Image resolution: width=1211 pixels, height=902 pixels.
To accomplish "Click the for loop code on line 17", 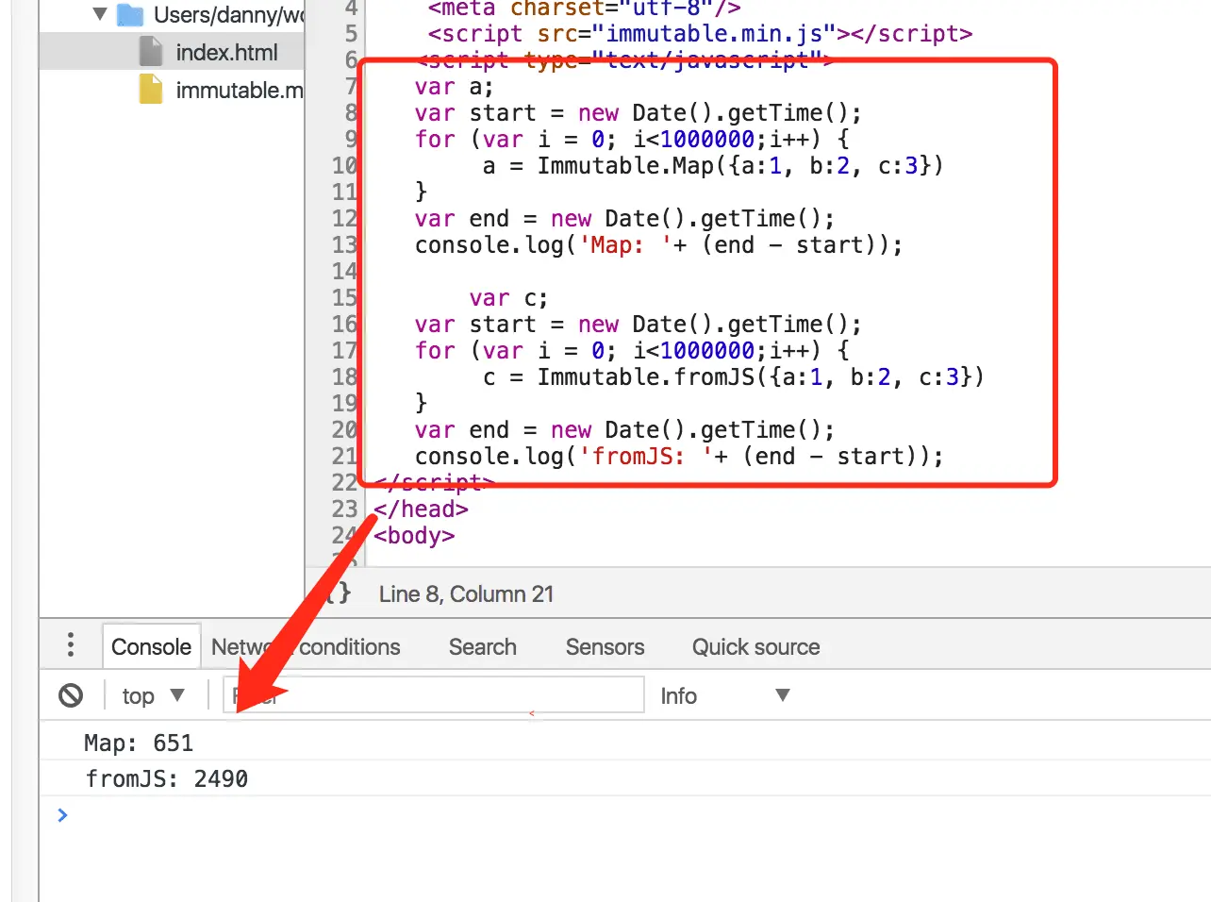I will tap(632, 351).
